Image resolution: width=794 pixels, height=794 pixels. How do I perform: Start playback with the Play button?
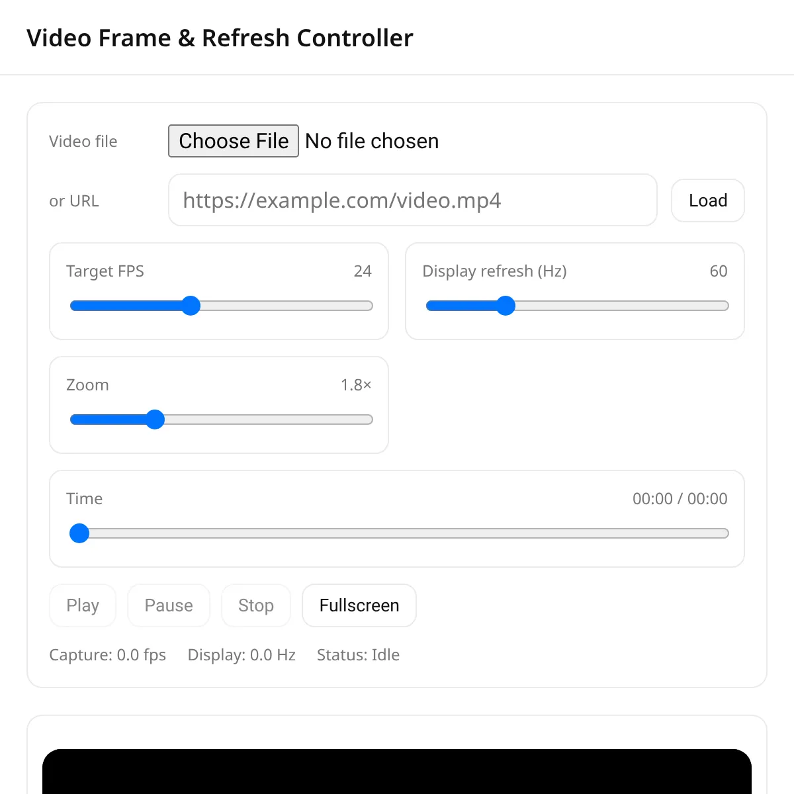[83, 605]
